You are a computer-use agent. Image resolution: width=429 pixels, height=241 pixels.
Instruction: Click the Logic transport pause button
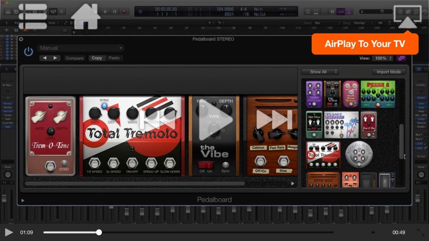[114, 11]
